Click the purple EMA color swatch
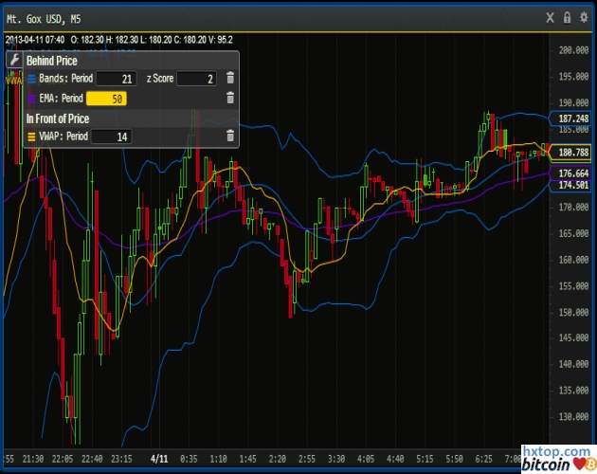Screen dimensions: 597x474 pos(31,98)
